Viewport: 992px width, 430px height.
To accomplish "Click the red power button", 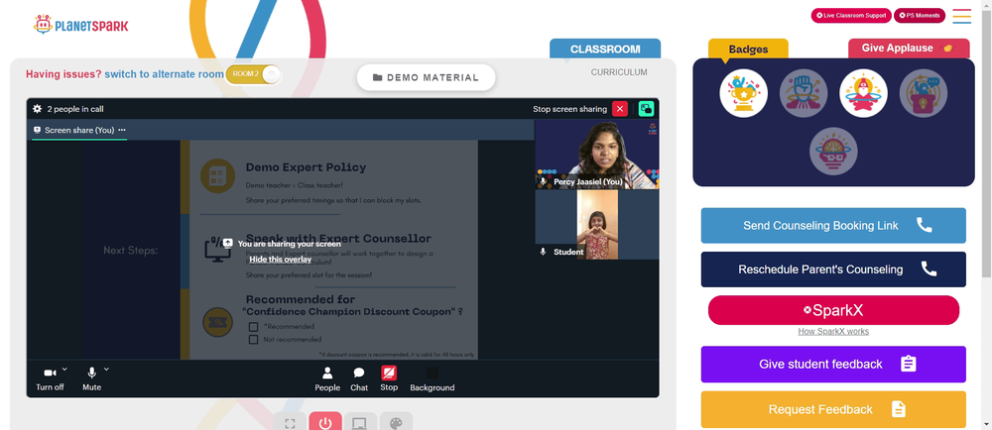I will [325, 423].
